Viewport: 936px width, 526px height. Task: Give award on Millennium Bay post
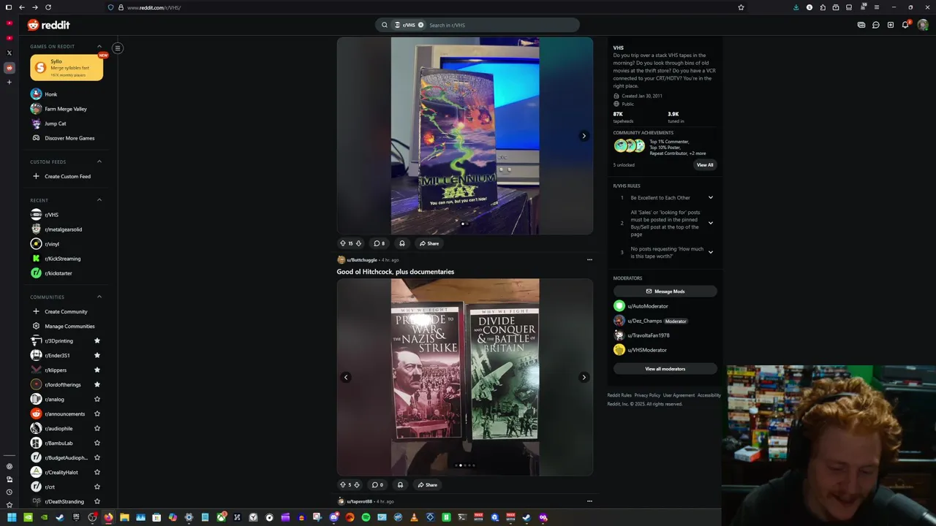[401, 243]
